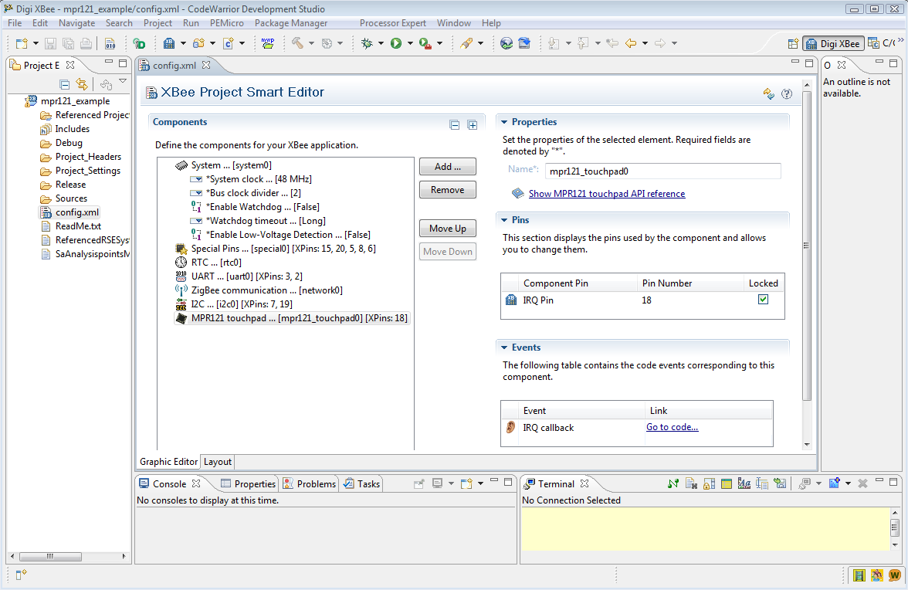Click the globe refresh toolbar icon
The width and height of the screenshot is (908, 590).
507,43
